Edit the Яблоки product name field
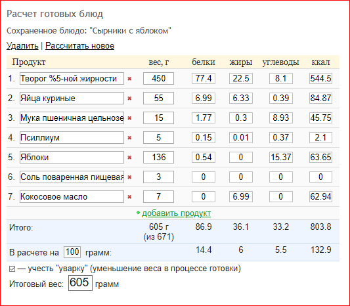The height and width of the screenshot is (306, 350). point(72,158)
